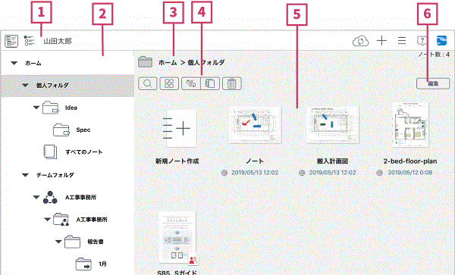Click the Idea folder icon
Image resolution: width=455 pixels, height=275 pixels.
click(x=51, y=108)
